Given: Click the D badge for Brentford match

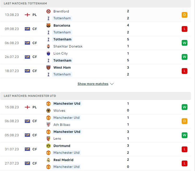Looking at the screenshot, I should 185,15.
